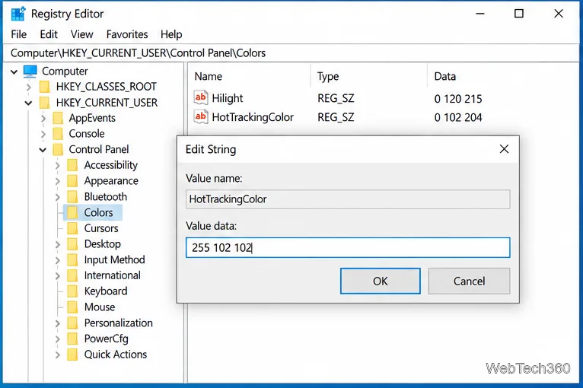Screen dimensions: 583x388
Task: Expand the Desktop key
Action: click(x=58, y=244)
